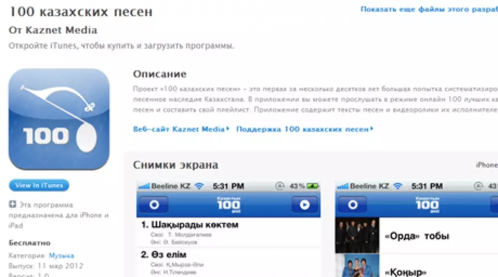Expand the plus icon beside the iPhone and iPad compatibility note
Screen dimensions: 498x277
(x=12, y=204)
